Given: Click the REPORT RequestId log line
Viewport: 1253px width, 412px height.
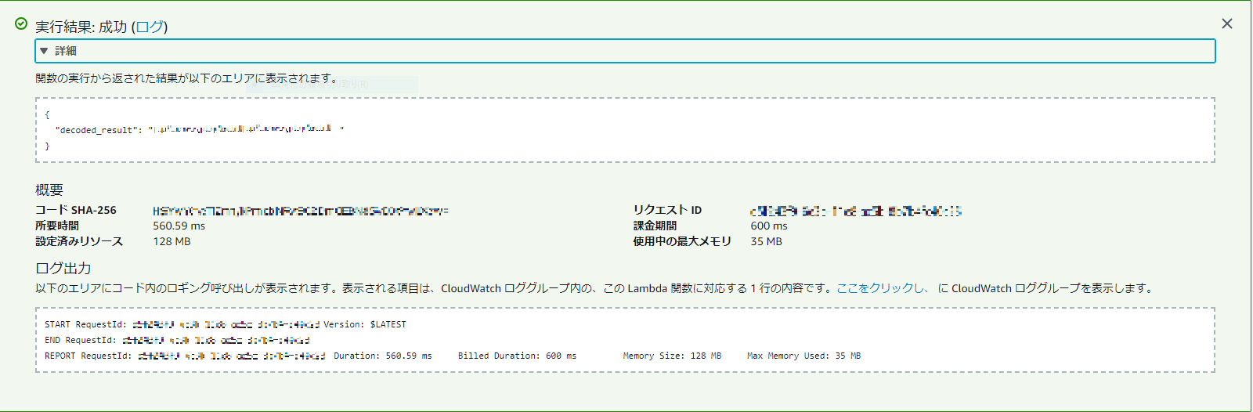Looking at the screenshot, I should 453,356.
